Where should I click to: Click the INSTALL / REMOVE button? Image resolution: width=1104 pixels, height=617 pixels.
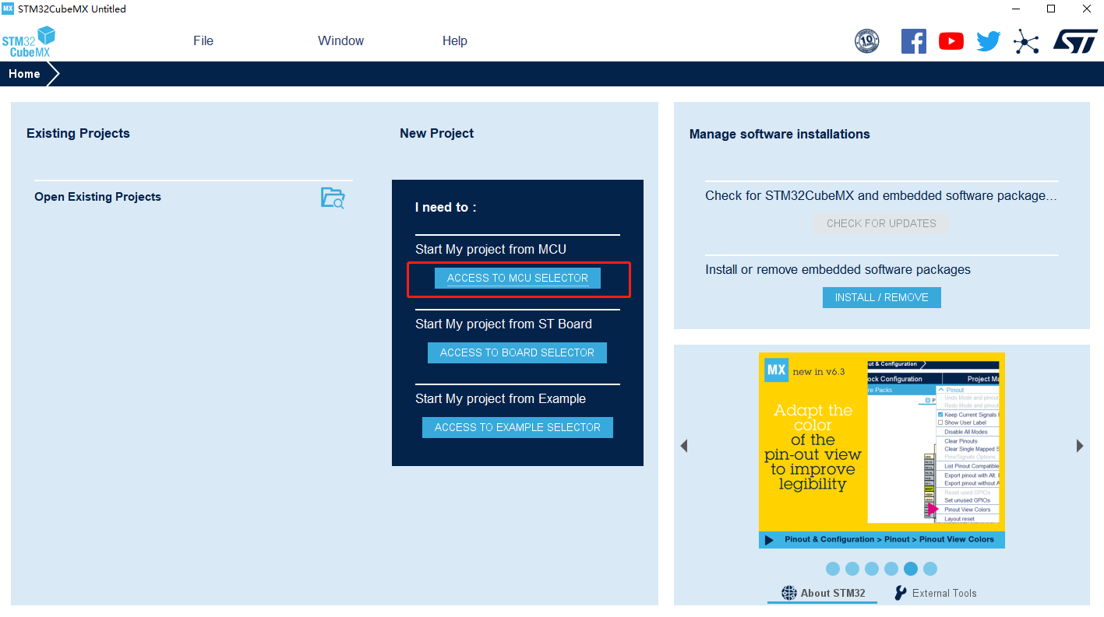pyautogui.click(x=881, y=297)
